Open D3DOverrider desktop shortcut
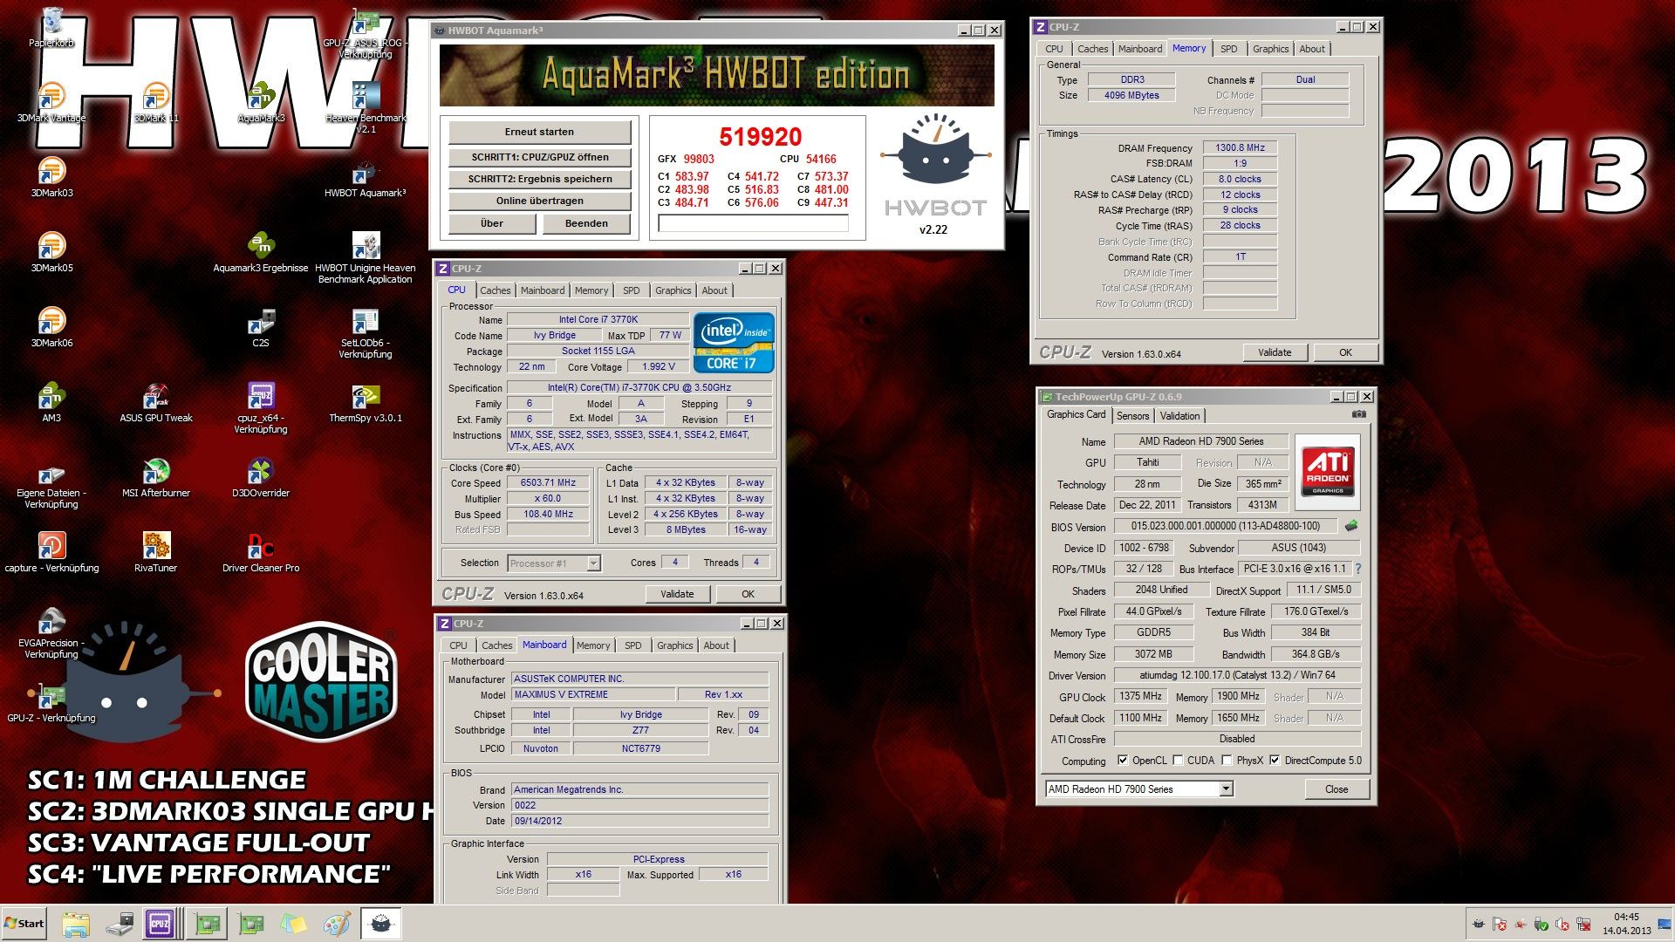The width and height of the screenshot is (1675, 942). pos(261,476)
